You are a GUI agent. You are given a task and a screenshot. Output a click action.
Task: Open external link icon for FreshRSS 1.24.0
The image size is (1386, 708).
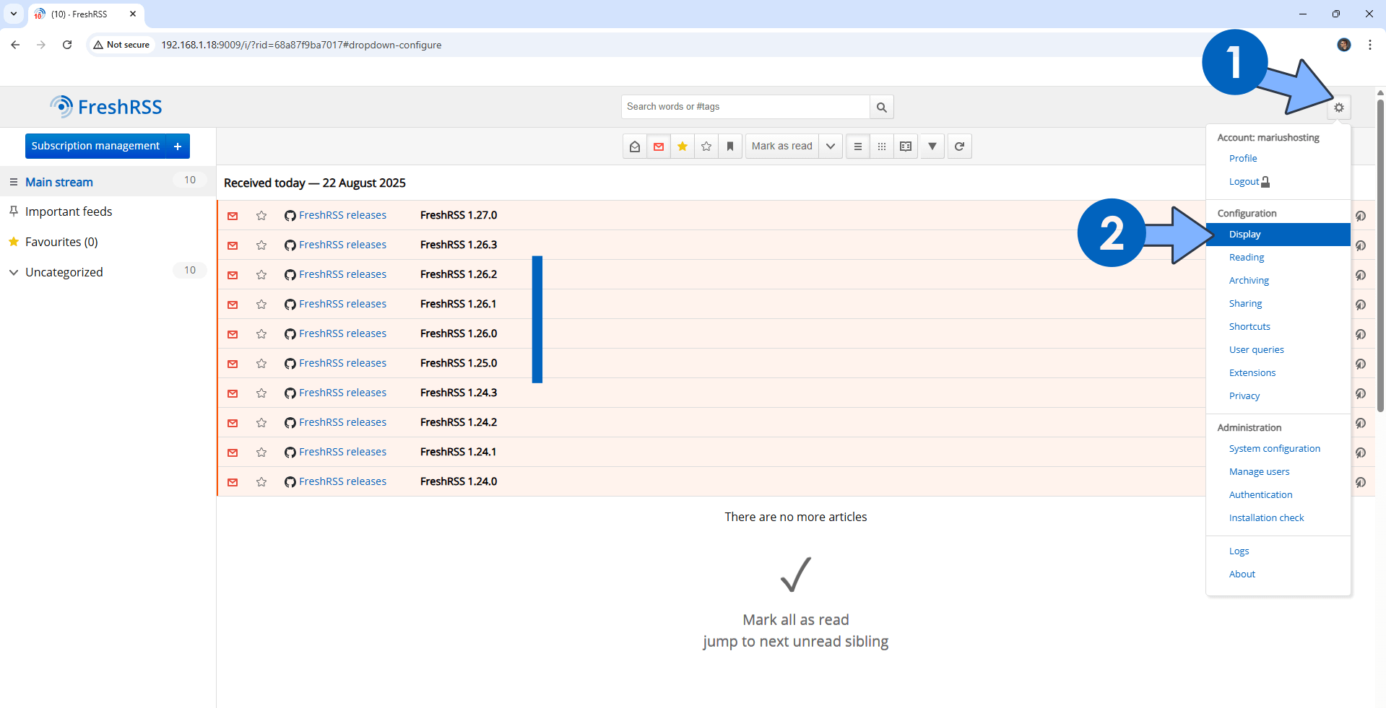pos(1360,482)
